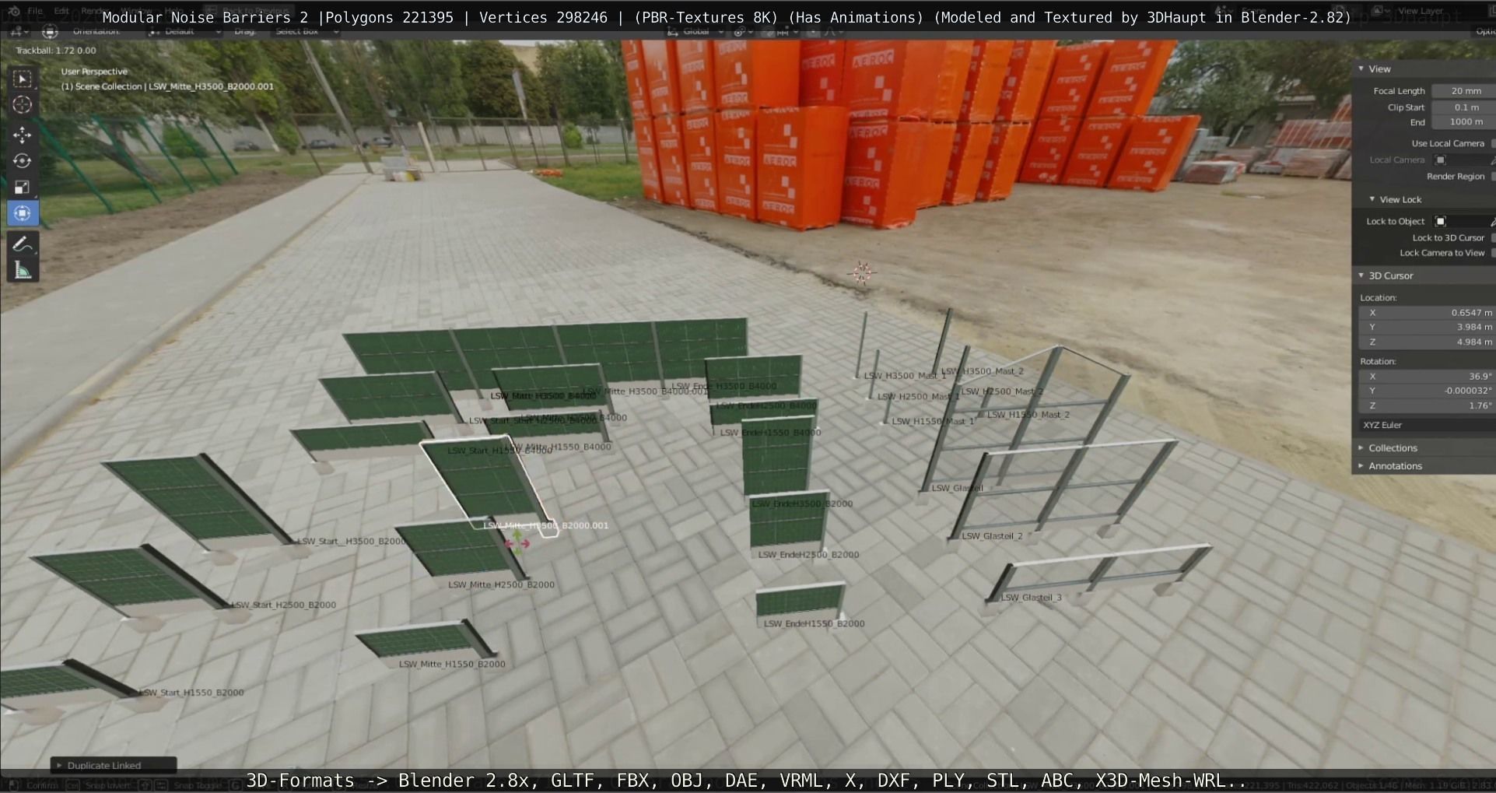This screenshot has height=793, width=1496.
Task: Click the LSW_EndeH1550_B2000 label
Action: click(x=814, y=624)
